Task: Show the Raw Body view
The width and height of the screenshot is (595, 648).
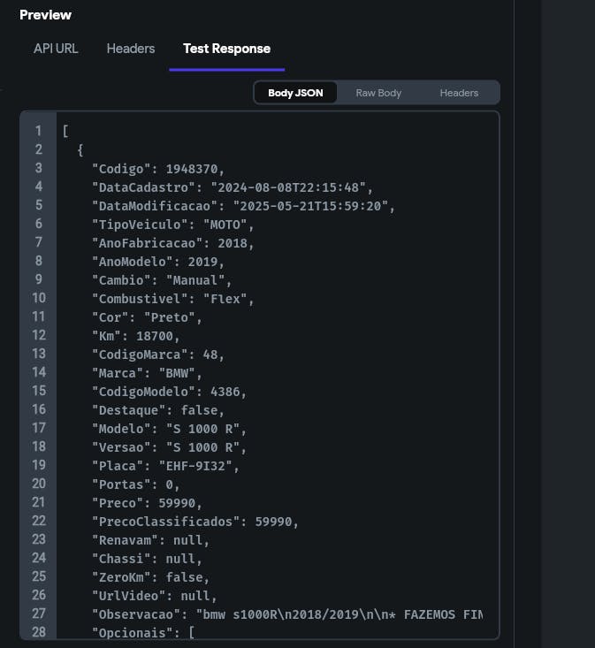Action: tap(378, 93)
